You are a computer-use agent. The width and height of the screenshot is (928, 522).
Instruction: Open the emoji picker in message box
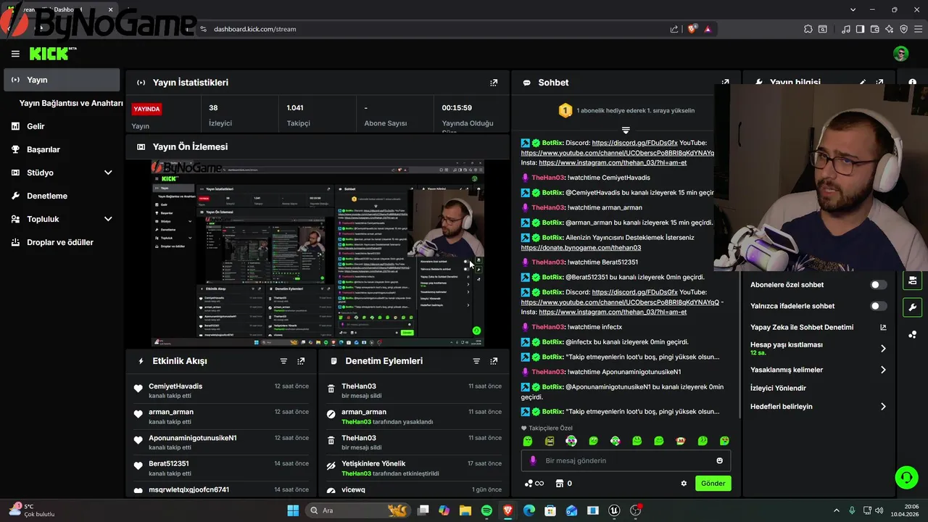click(719, 460)
